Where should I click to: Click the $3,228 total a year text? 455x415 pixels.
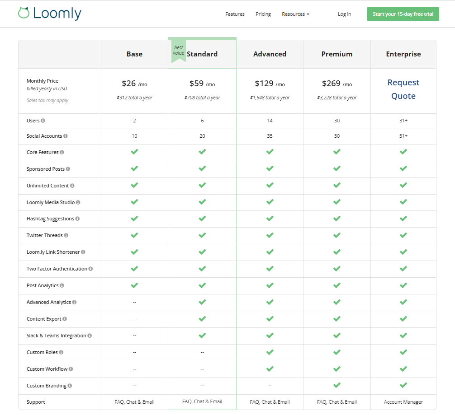point(337,98)
